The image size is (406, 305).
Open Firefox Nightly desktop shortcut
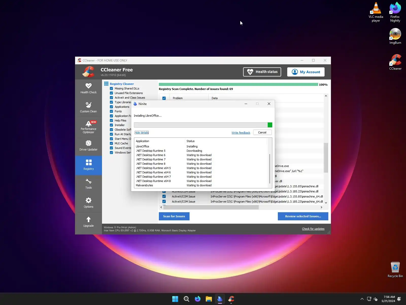pos(395,12)
